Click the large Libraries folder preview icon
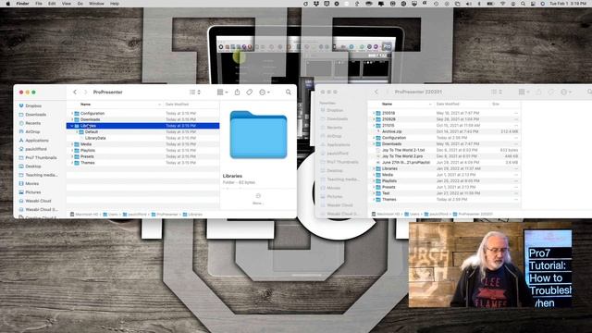 (258, 135)
